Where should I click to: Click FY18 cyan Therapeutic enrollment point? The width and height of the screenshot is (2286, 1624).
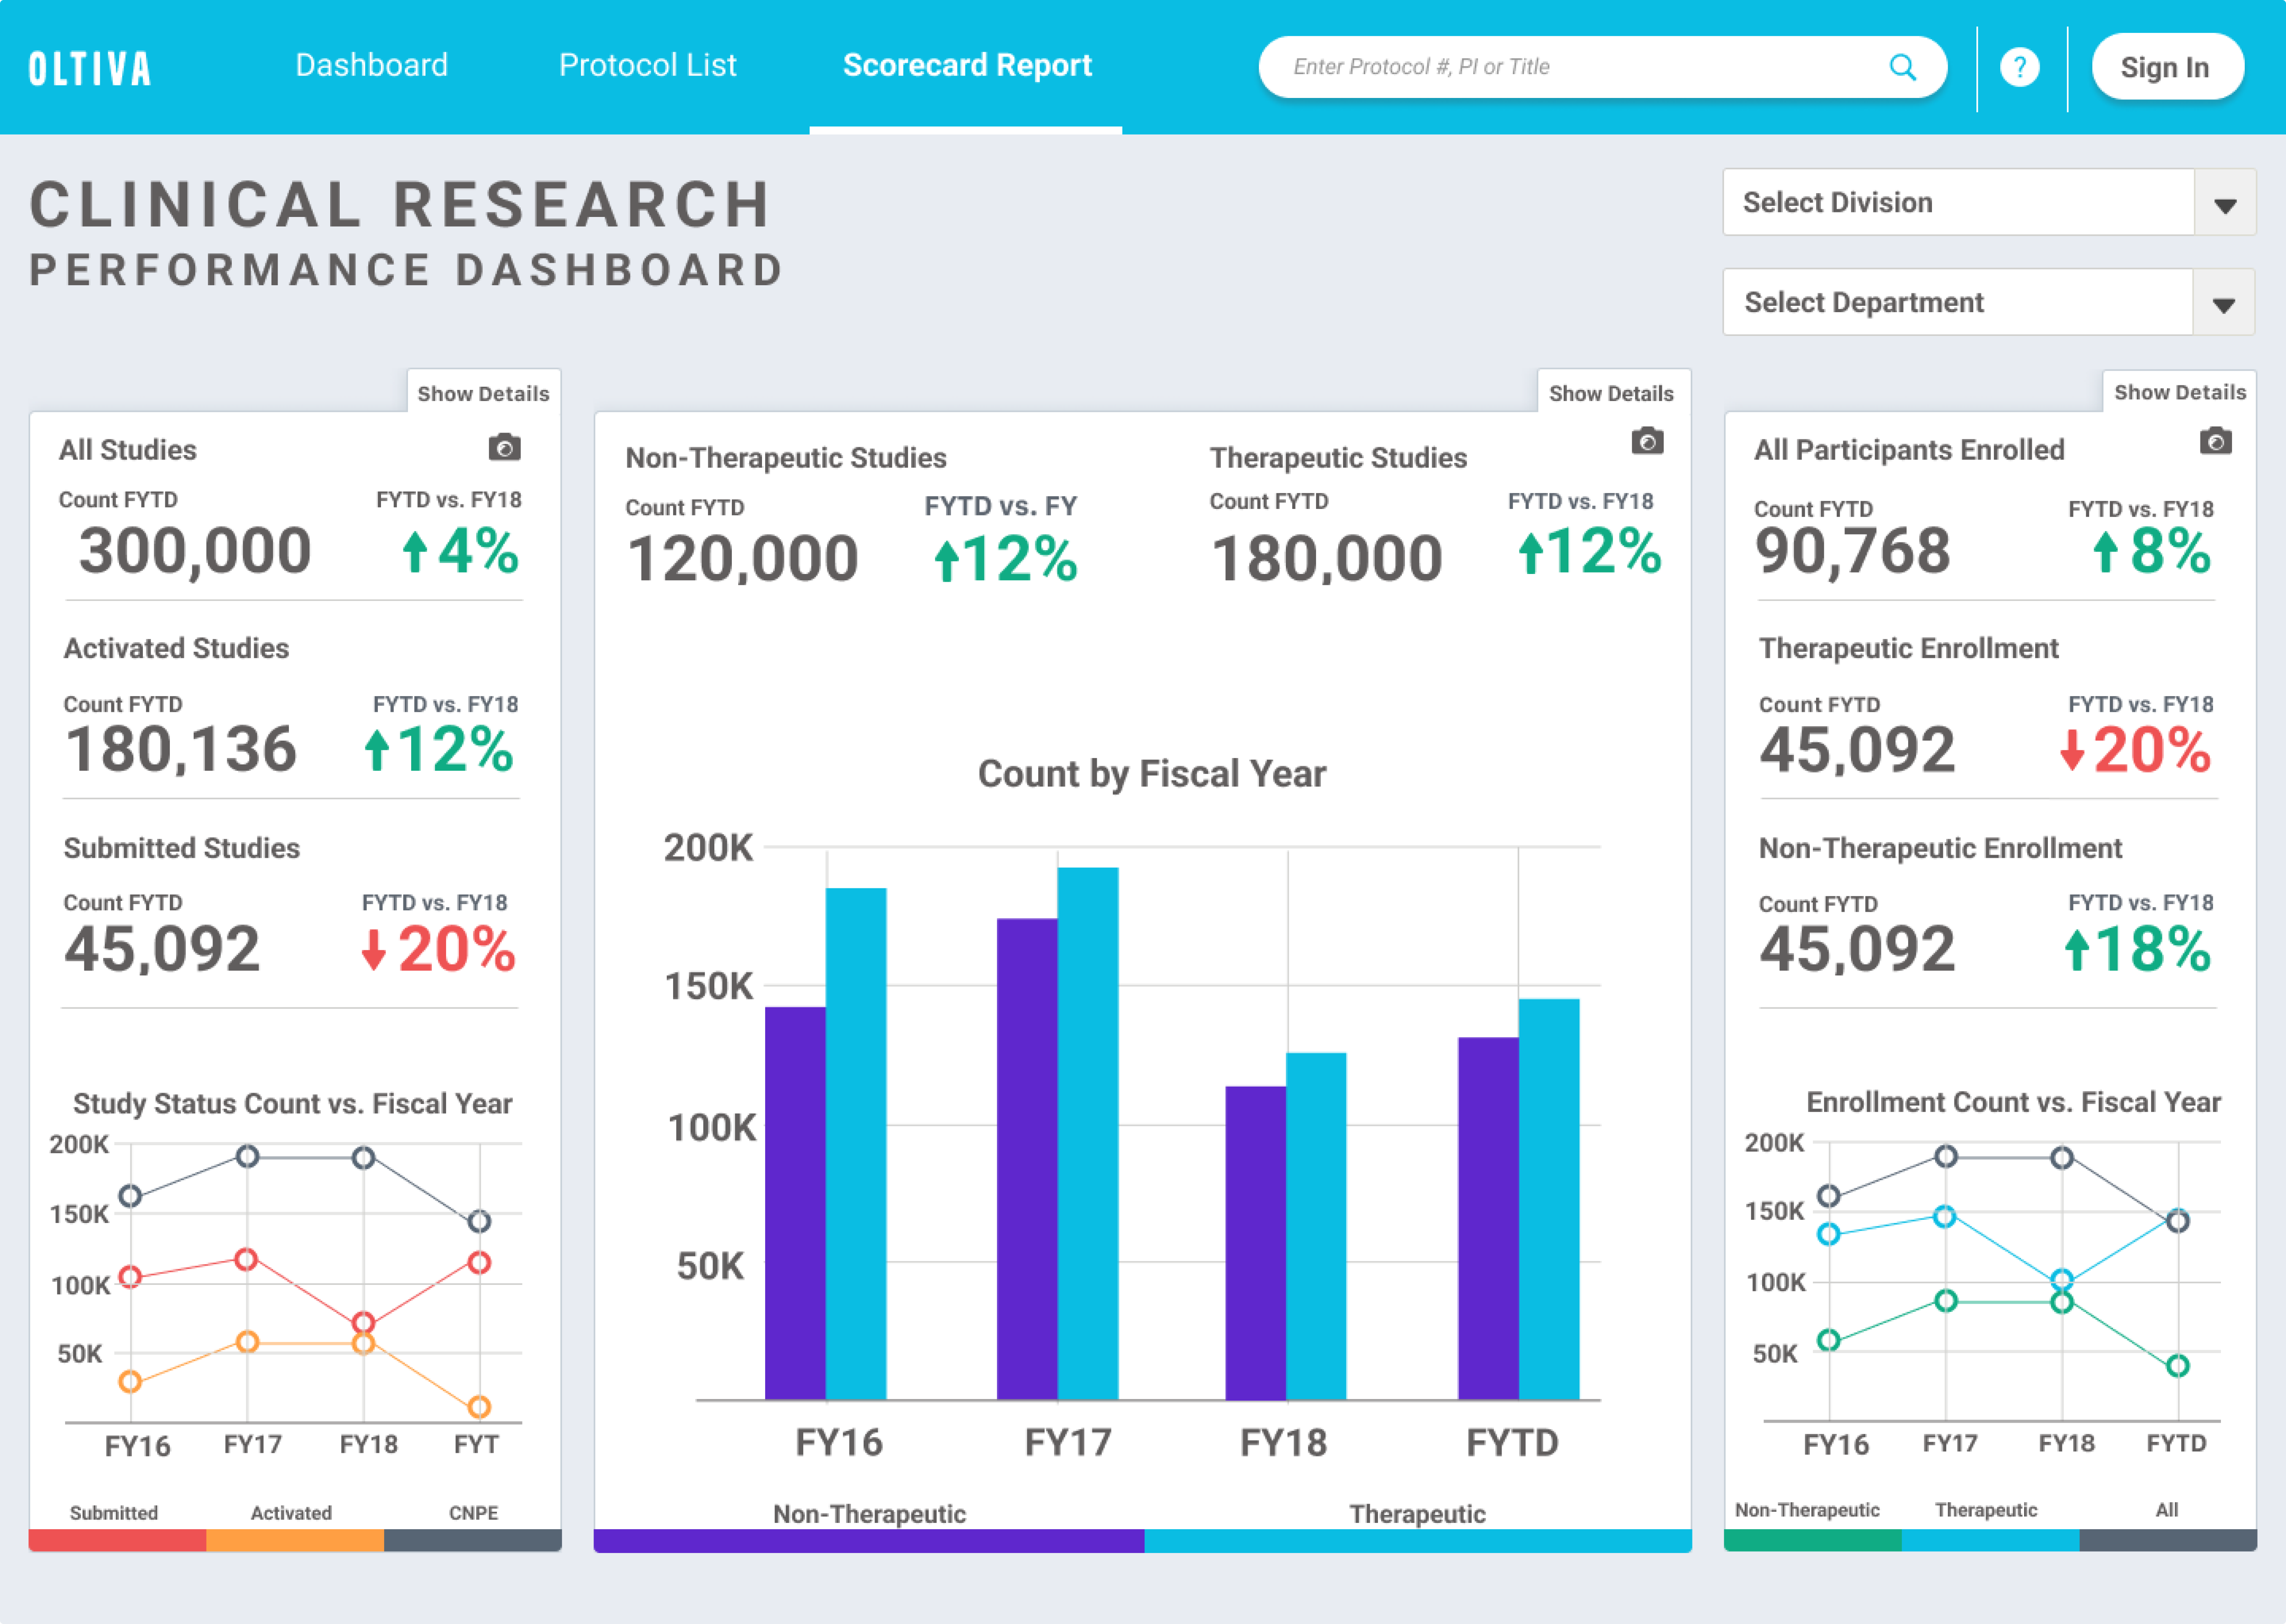tap(2061, 1279)
